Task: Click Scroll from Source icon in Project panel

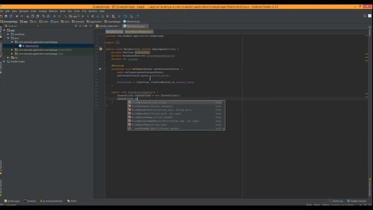Action: pos(76,26)
